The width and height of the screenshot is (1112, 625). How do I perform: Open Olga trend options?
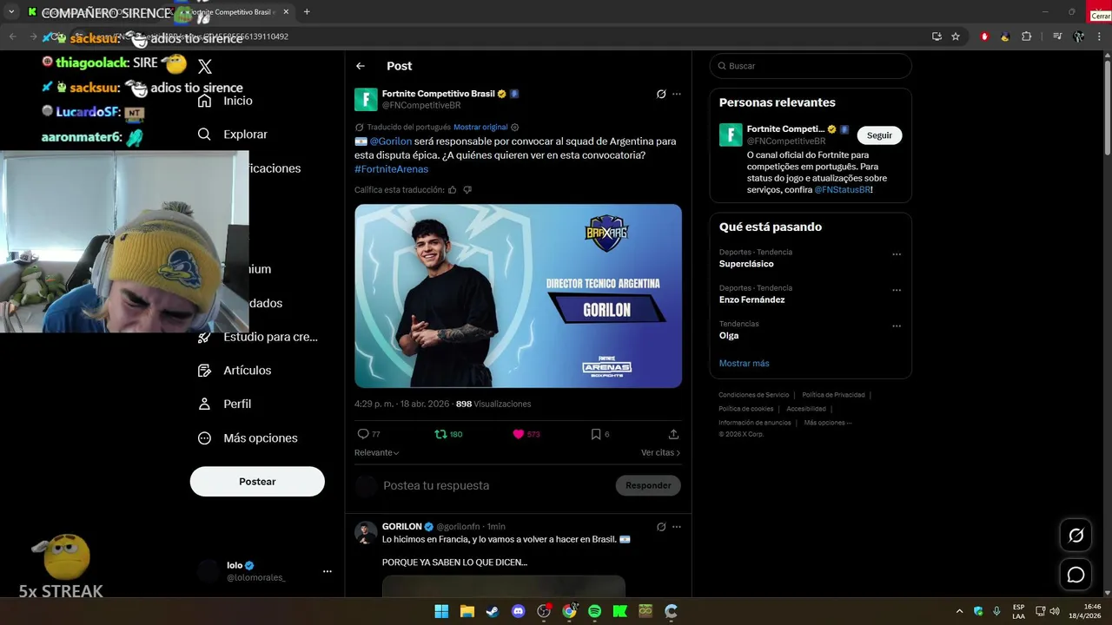[897, 326]
